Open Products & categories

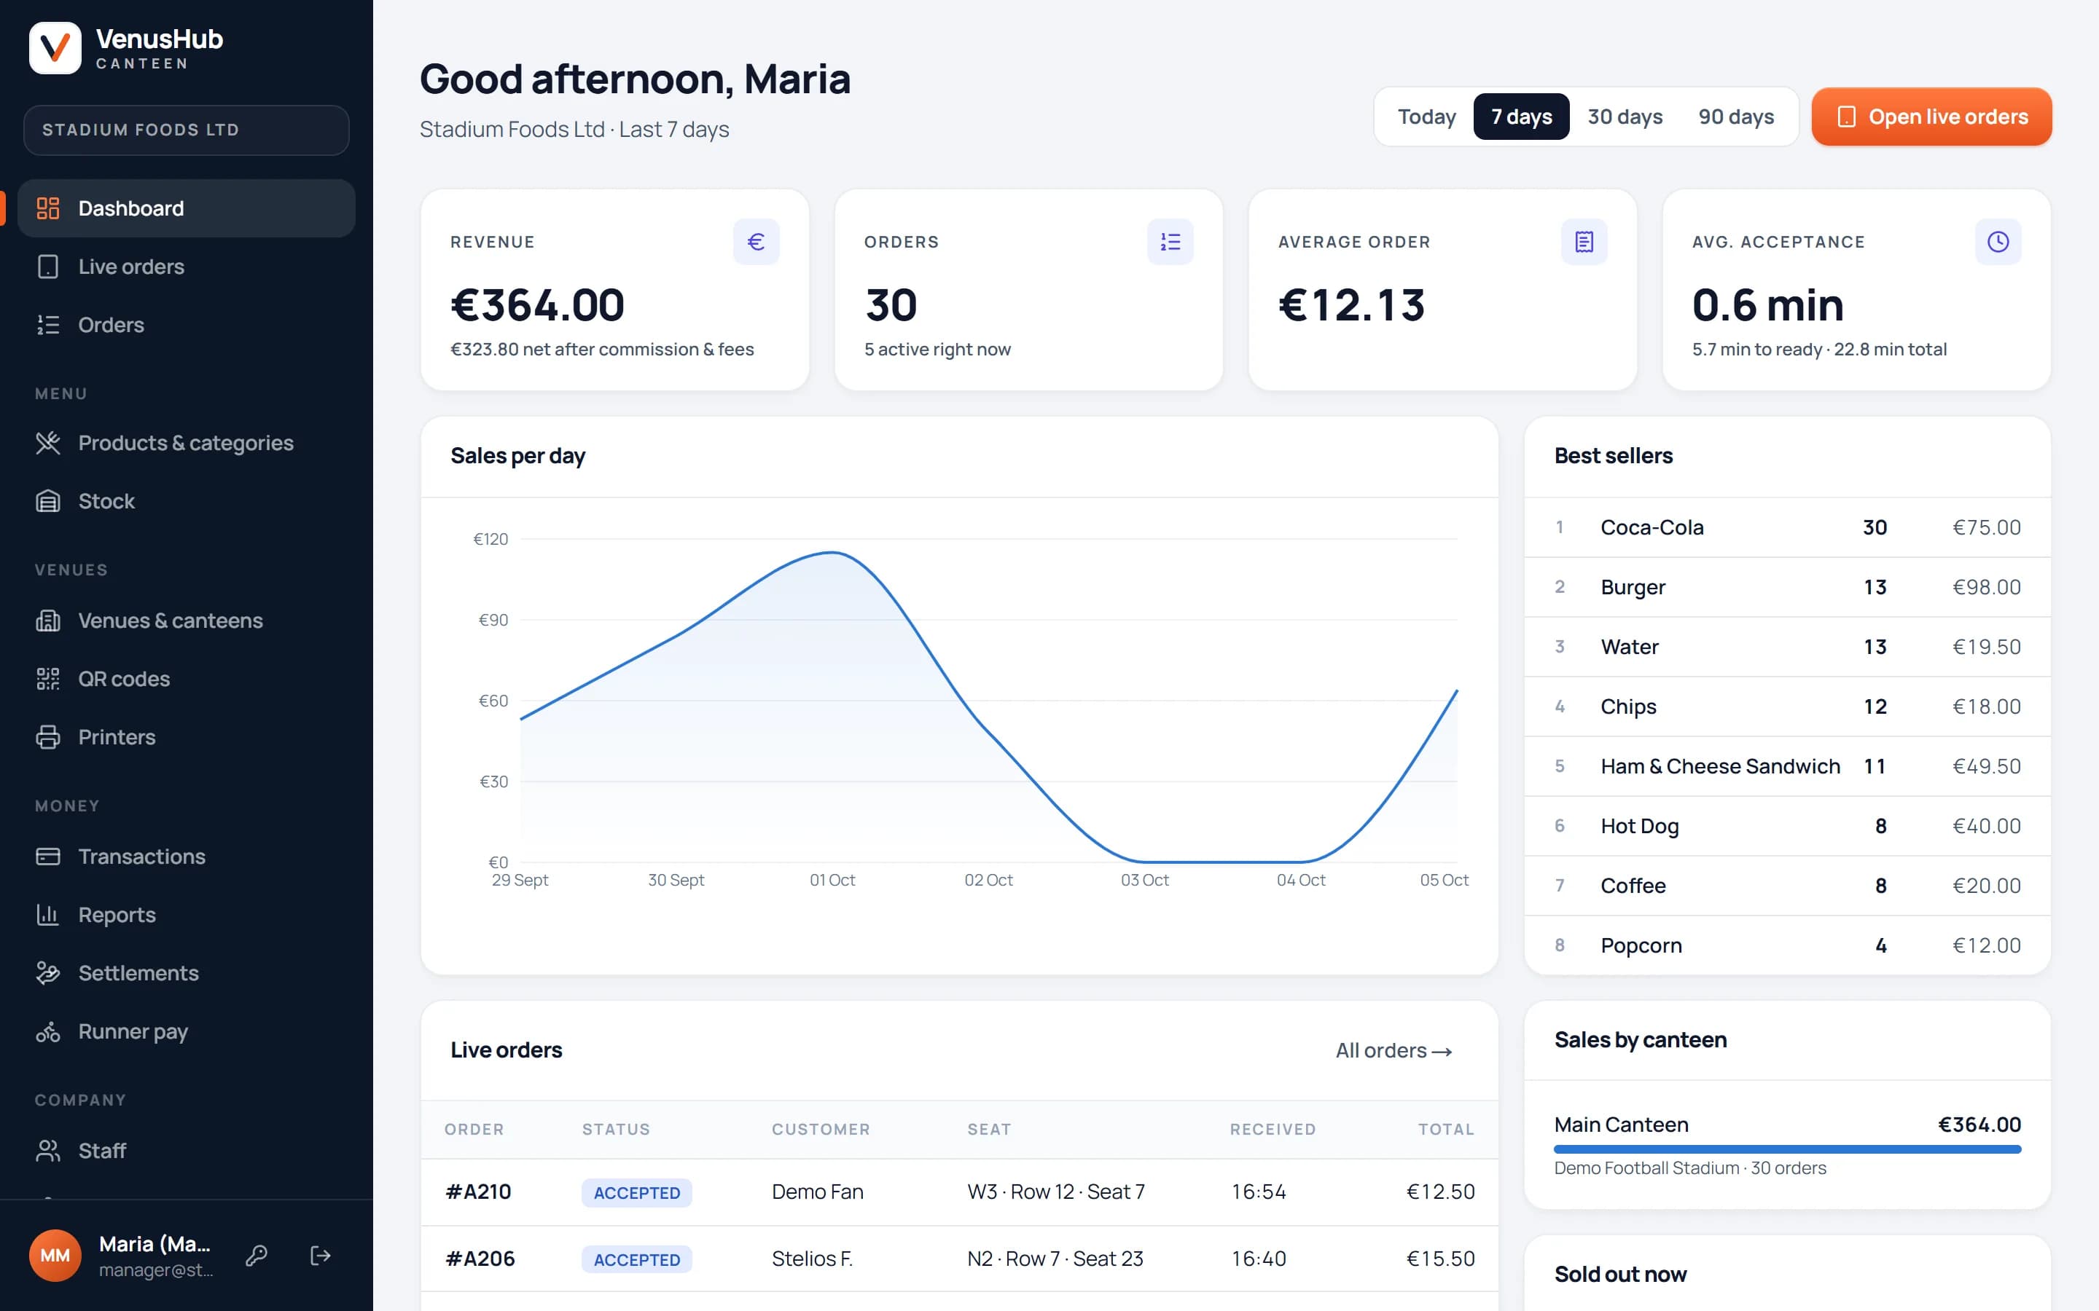point(187,443)
